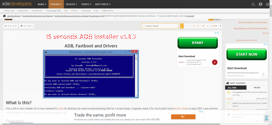Screen dimensions: 272x125
Task: Click the user account profile icon
Action: 260,5
